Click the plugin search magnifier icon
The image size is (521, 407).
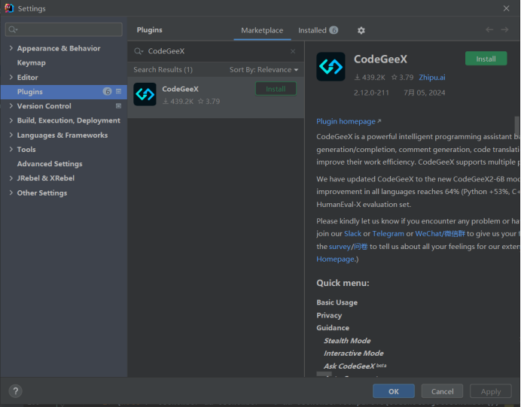(x=138, y=51)
